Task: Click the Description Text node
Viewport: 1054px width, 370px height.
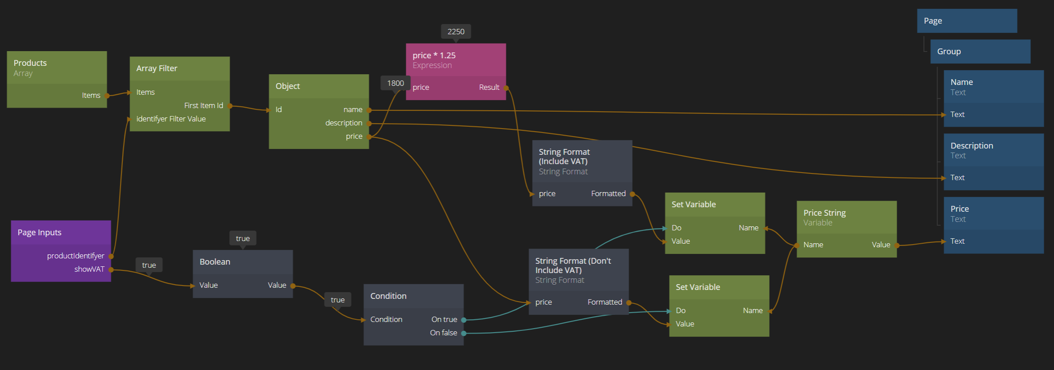Action: (x=993, y=150)
